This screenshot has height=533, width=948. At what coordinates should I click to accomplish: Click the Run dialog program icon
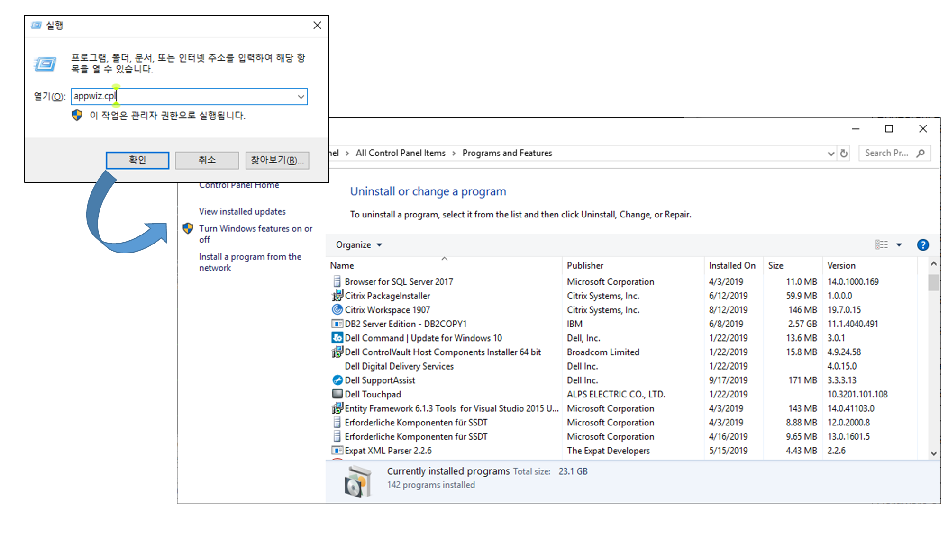tap(46, 63)
